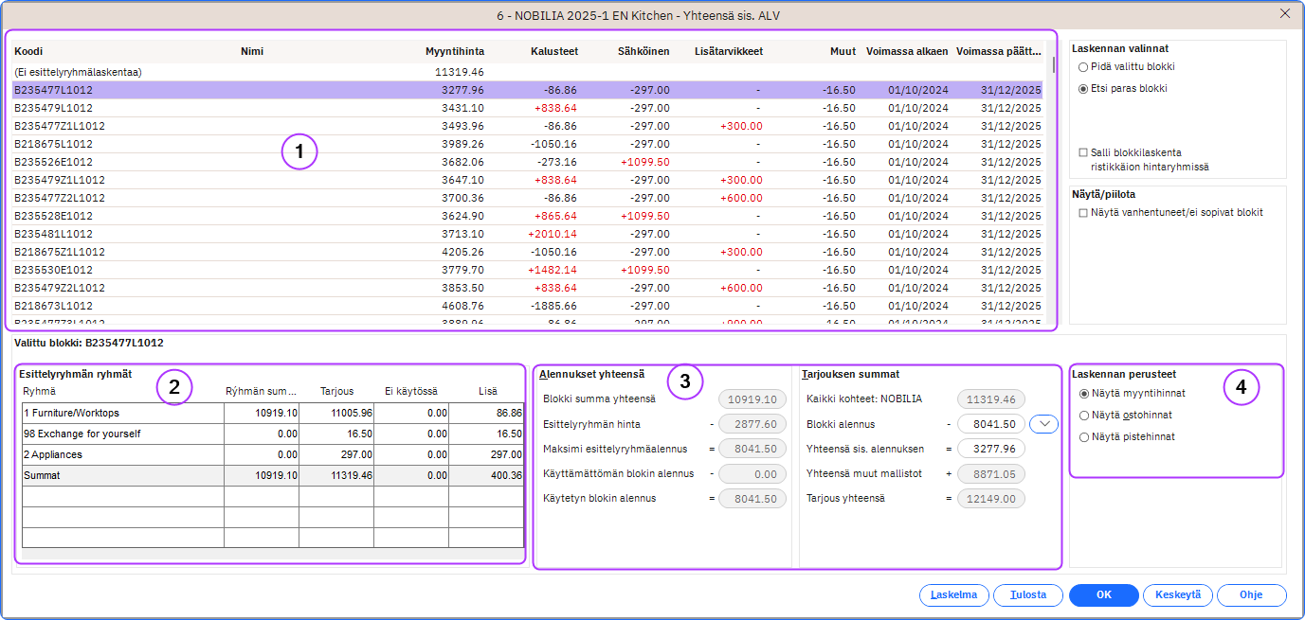Choose 'Näytä ostohinnat' radio button
The width and height of the screenshot is (1305, 620).
1084,415
